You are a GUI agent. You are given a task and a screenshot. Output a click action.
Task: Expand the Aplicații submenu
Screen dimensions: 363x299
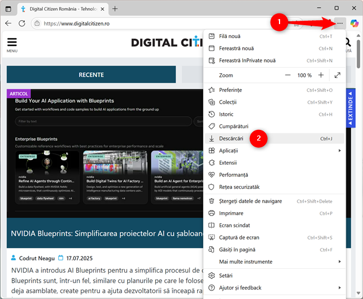[274, 151]
